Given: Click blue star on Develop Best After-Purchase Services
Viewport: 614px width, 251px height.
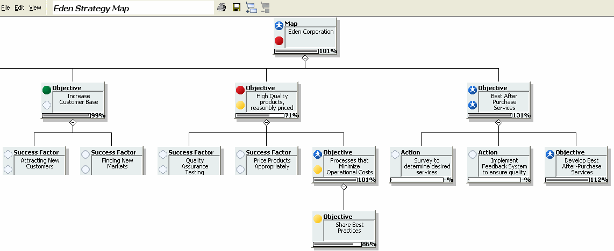Looking at the screenshot, I should click(550, 154).
